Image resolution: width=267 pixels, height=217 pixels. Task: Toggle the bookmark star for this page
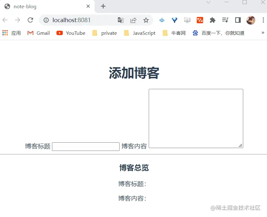coord(146,20)
